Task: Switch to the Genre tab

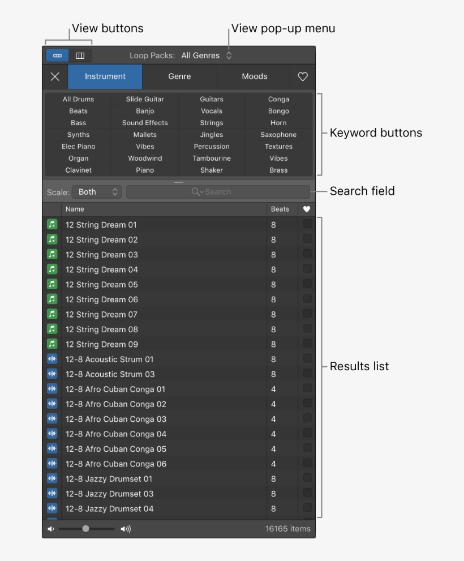Action: pyautogui.click(x=179, y=76)
